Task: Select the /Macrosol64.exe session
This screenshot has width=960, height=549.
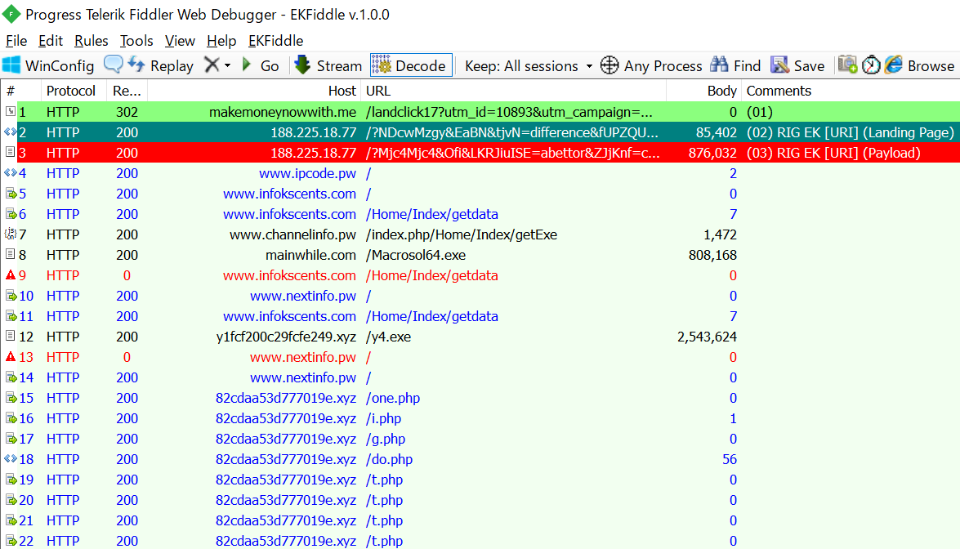Action: tap(480, 255)
